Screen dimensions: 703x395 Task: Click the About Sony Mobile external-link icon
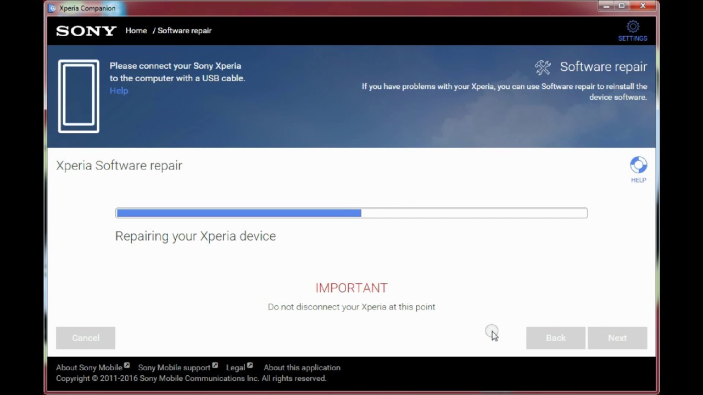click(x=127, y=365)
